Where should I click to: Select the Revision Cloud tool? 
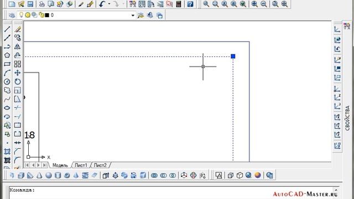[x=7, y=90]
